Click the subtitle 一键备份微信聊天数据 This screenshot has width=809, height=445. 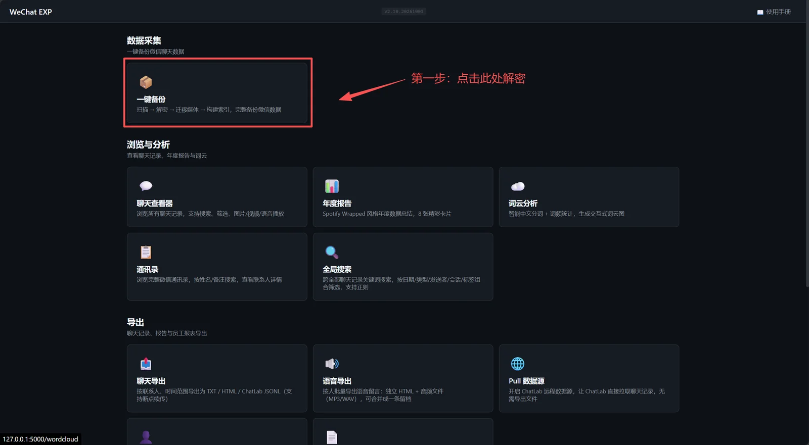[x=156, y=52]
